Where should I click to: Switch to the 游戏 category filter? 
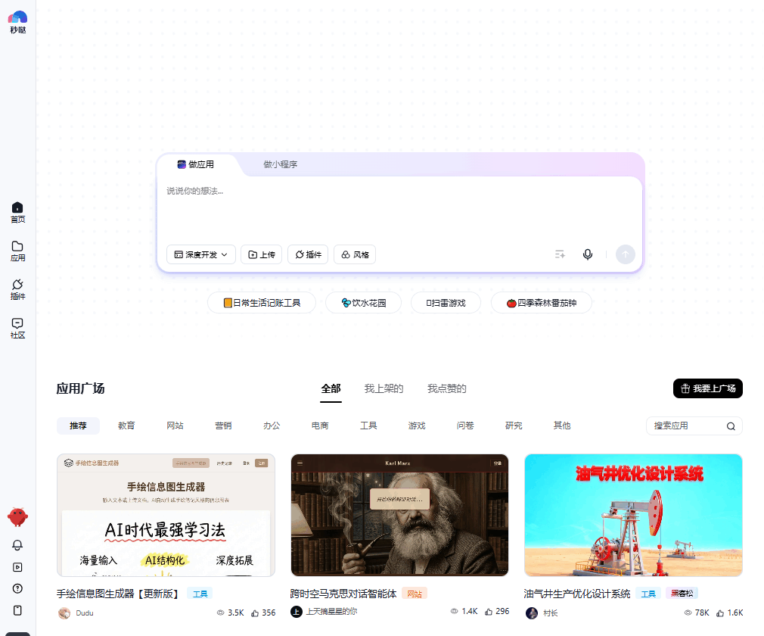(x=416, y=426)
